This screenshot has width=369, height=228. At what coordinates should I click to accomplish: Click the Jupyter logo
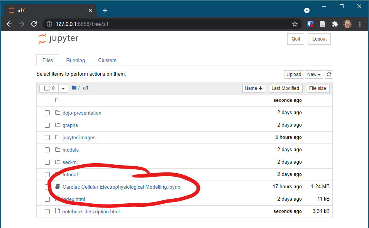pyautogui.click(x=58, y=39)
